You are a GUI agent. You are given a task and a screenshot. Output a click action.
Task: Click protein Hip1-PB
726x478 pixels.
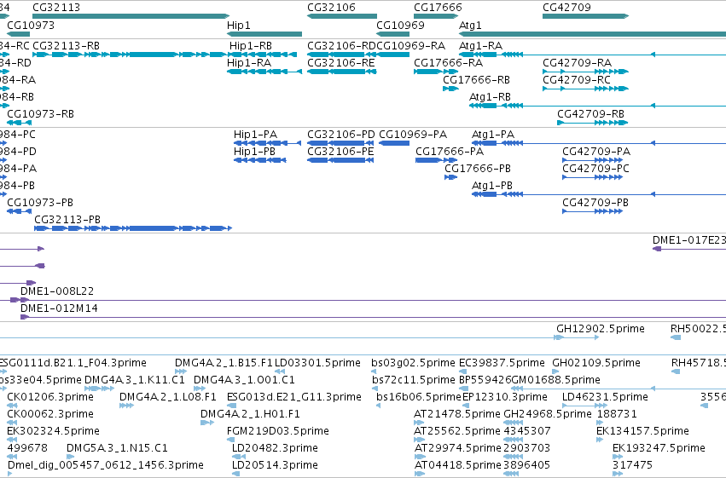260,160
